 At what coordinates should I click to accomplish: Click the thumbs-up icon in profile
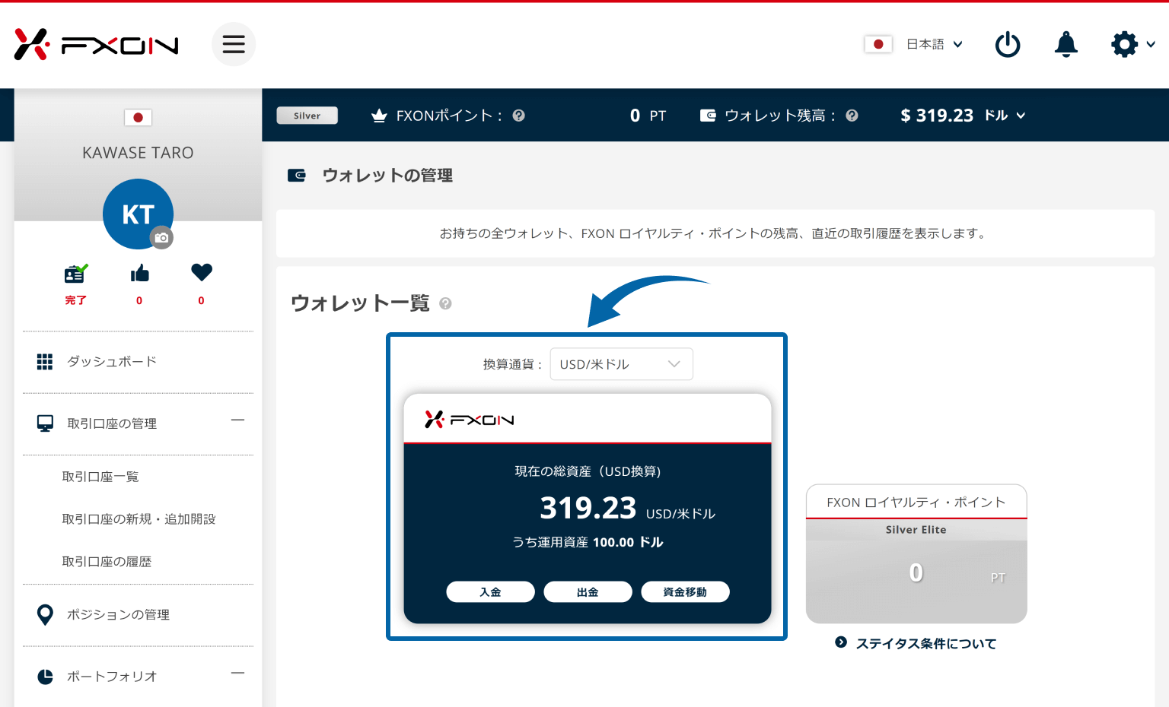[139, 273]
